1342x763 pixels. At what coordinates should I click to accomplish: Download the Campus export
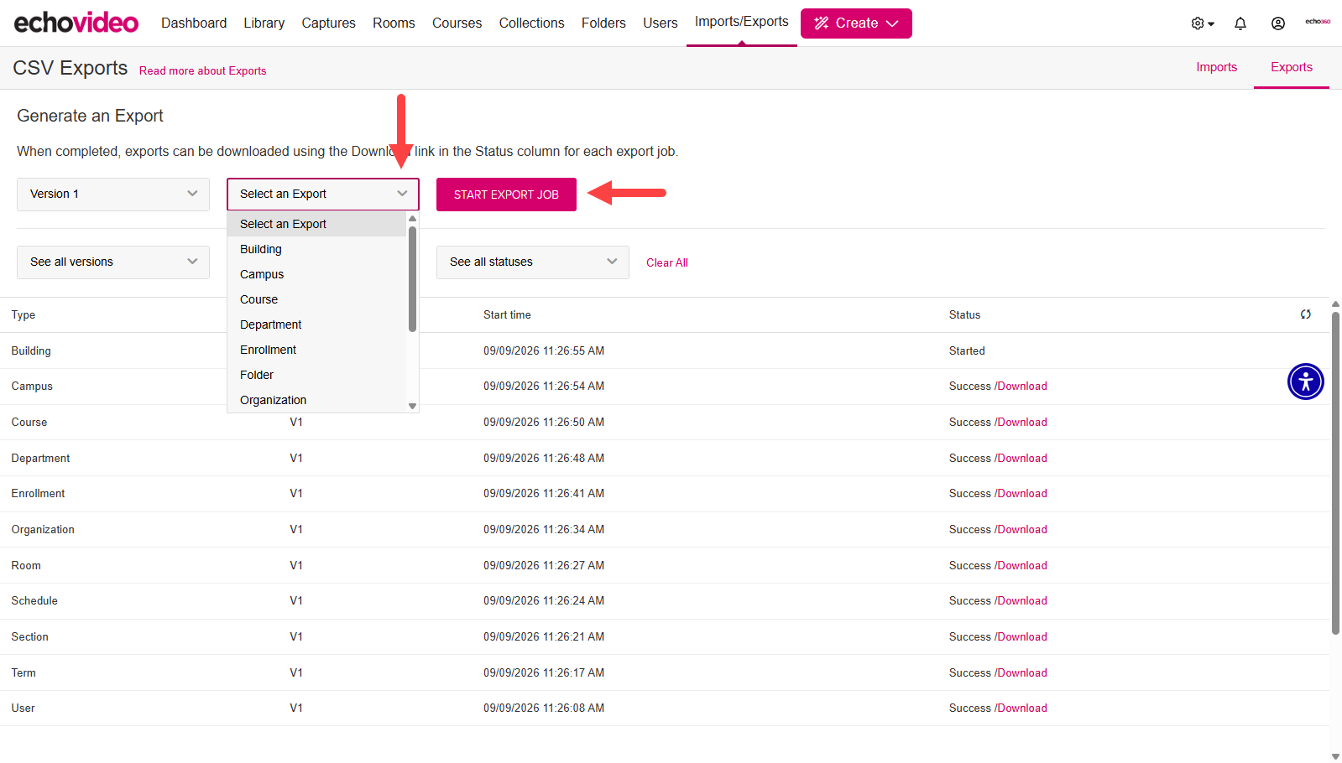[x=1022, y=387]
